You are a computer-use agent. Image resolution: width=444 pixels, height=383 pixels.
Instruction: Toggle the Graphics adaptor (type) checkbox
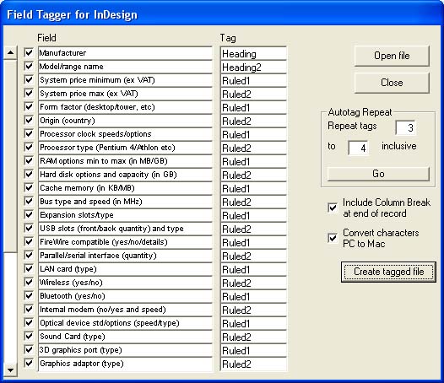pyautogui.click(x=29, y=364)
